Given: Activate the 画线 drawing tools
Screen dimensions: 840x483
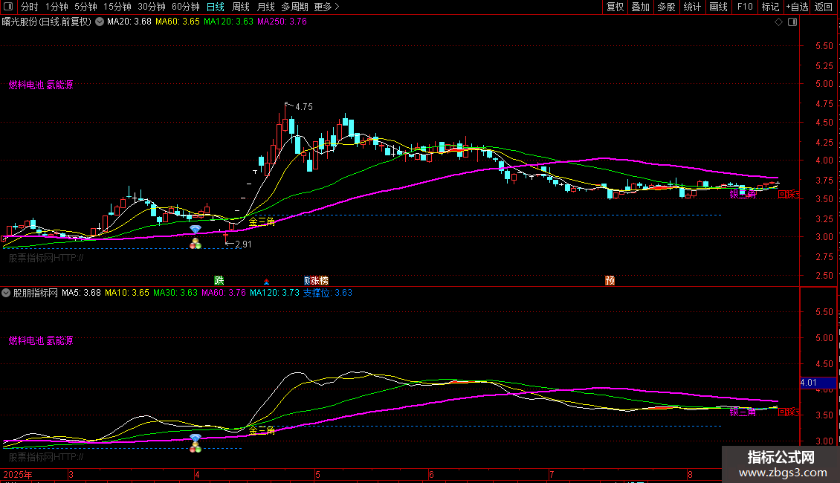Looking at the screenshot, I should coord(718,7).
